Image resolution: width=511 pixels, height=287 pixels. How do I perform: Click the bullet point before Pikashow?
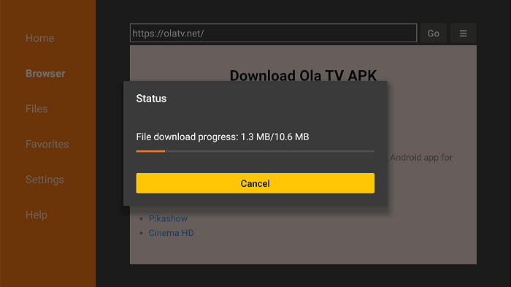[141, 218]
